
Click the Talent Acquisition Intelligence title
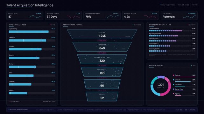pos(30,5)
